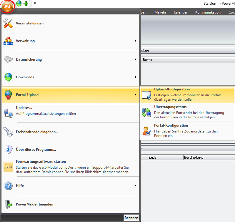The width and height of the screenshot is (235, 222).
Task: Choose Freischaltcode eingeben... entry
Action: tap(70, 132)
